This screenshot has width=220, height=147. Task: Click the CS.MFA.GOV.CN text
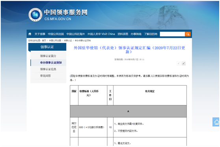(58, 19)
